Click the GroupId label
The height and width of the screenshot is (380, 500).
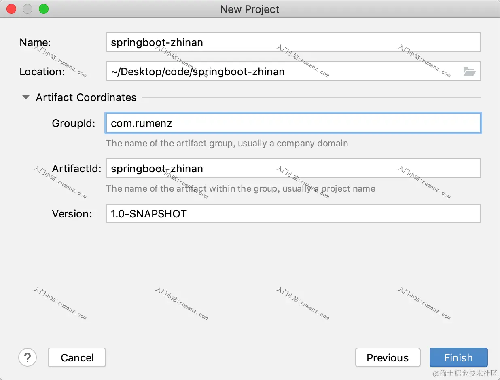pos(74,123)
